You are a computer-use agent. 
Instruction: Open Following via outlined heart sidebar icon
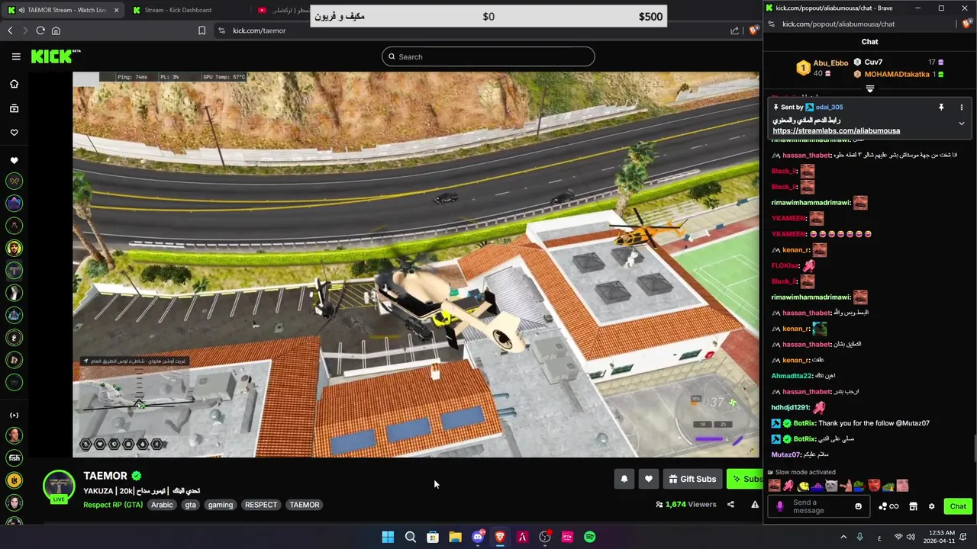pos(14,133)
